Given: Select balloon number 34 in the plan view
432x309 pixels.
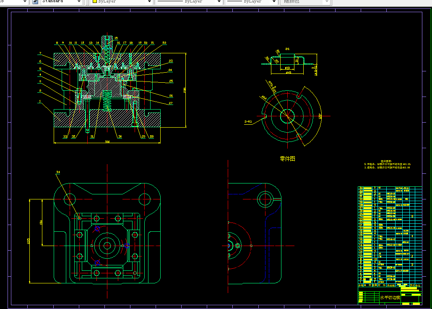Looking at the screenshot, I should pyautogui.click(x=58, y=172).
